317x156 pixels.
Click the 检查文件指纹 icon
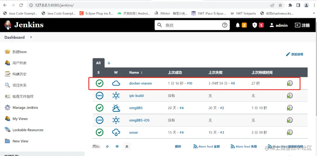click(x=7, y=96)
